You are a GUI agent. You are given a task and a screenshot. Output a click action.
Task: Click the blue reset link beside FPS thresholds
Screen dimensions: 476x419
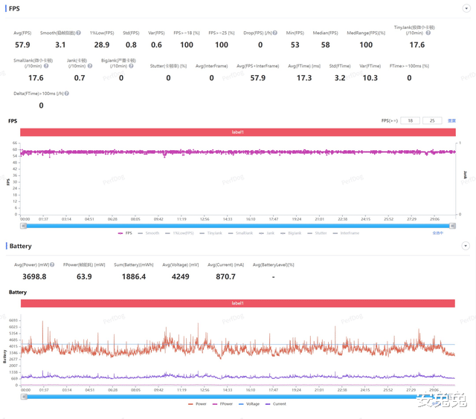pyautogui.click(x=451, y=120)
